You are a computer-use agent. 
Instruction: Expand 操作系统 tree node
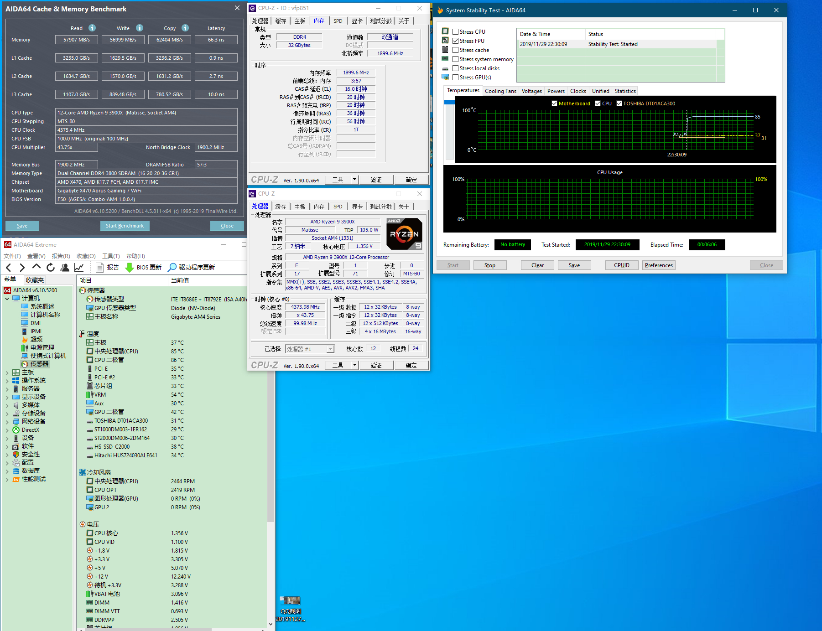coord(7,381)
